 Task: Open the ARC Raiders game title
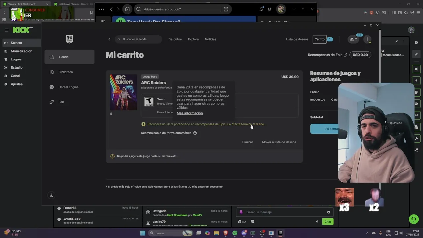153,83
